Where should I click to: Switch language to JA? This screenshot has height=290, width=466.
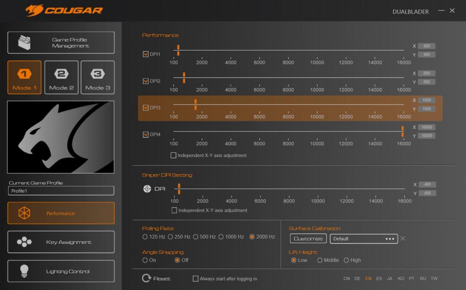(390, 279)
